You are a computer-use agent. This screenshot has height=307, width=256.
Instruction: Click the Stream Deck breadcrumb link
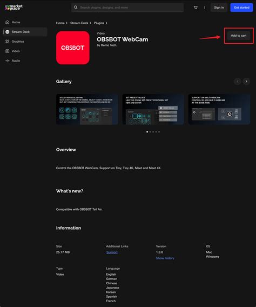[x=79, y=23]
